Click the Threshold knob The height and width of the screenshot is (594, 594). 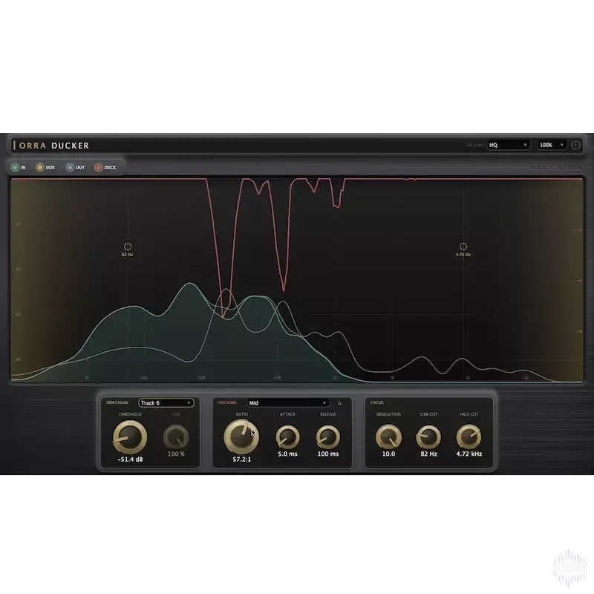[130, 437]
